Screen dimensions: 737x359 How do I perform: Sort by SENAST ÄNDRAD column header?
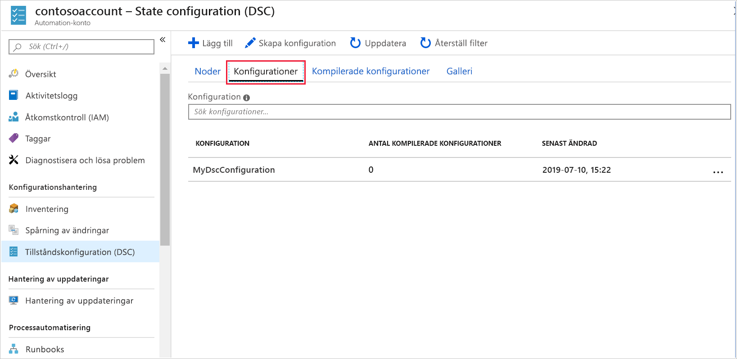click(x=569, y=144)
